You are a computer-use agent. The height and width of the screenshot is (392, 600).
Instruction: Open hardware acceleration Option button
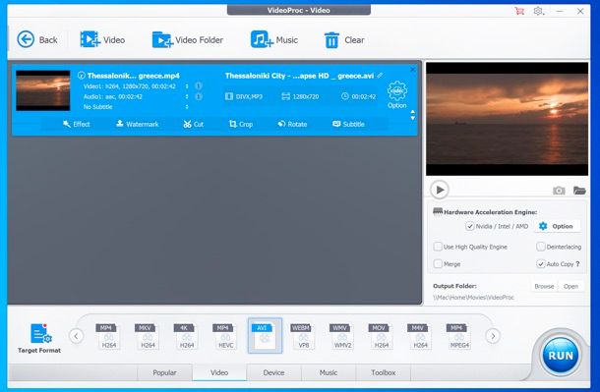557,226
